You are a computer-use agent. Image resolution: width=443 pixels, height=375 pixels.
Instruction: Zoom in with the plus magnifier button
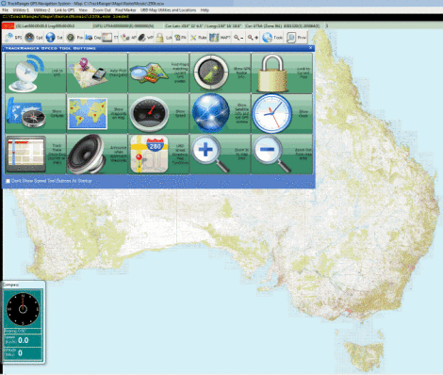tap(221, 154)
